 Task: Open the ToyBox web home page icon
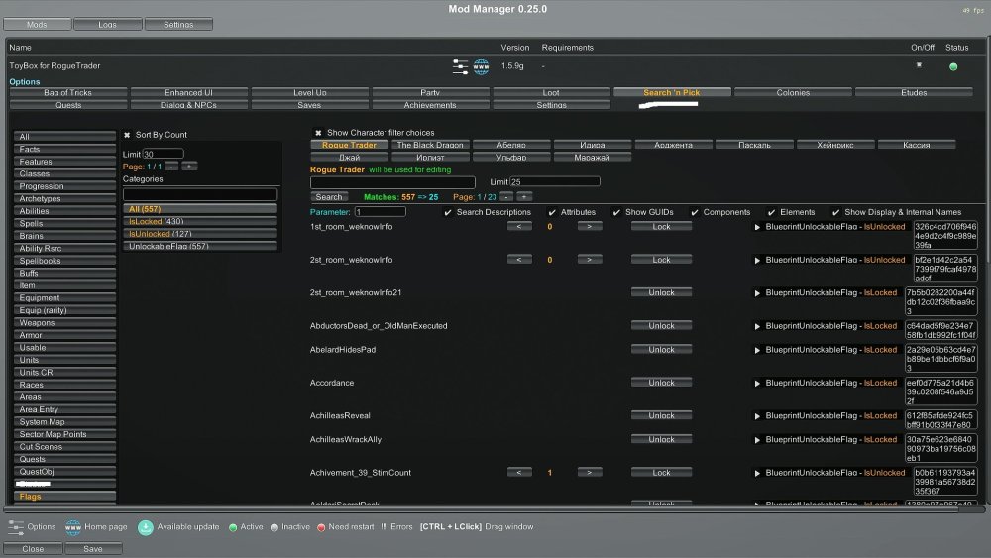click(x=482, y=67)
